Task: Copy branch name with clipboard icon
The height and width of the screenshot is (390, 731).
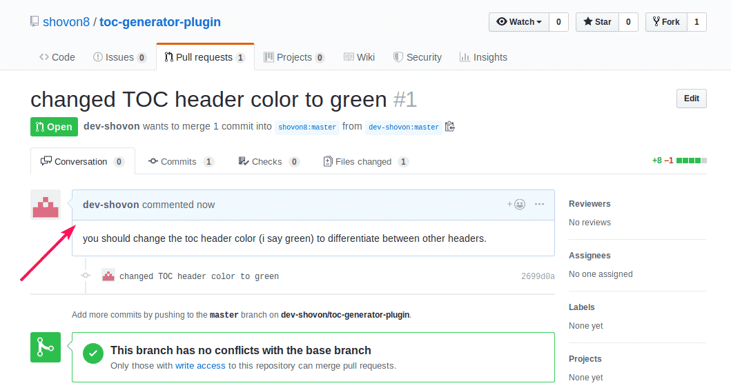Action: coord(450,127)
